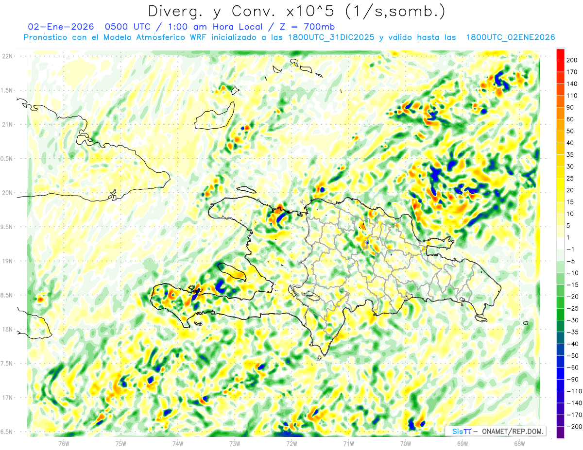Click the '-1' colorbar value
This screenshot has width=583, height=450.
[x=570, y=250]
